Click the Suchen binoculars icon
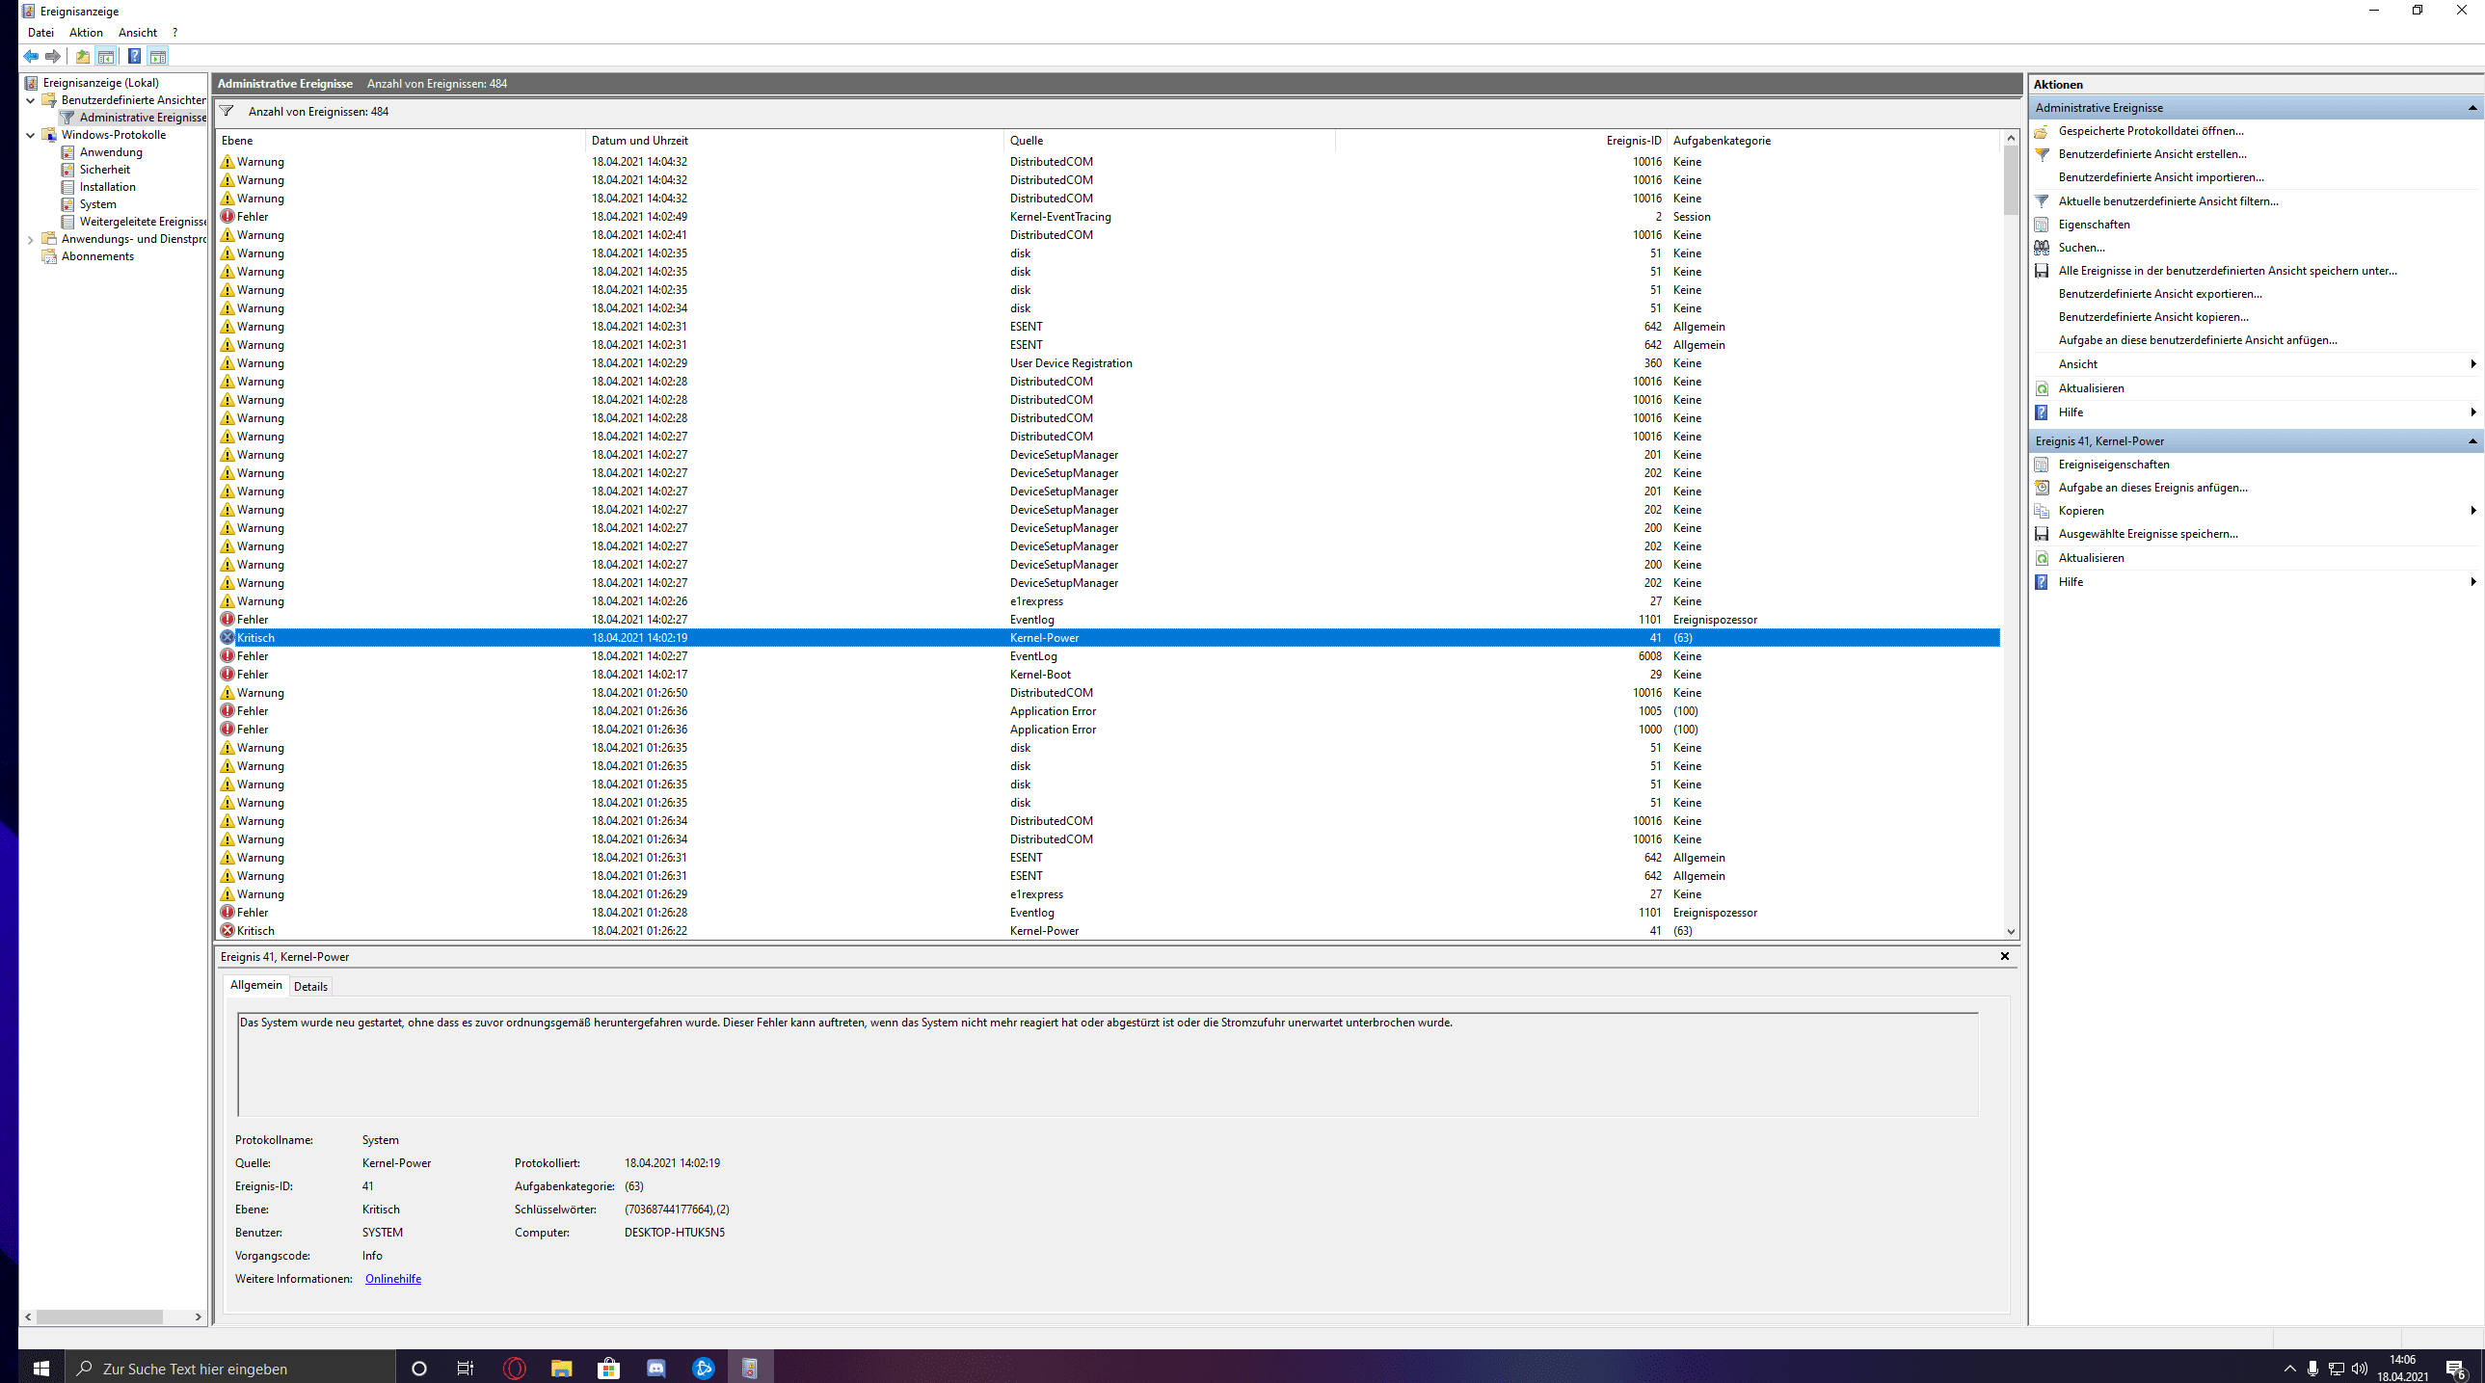 point(2042,248)
